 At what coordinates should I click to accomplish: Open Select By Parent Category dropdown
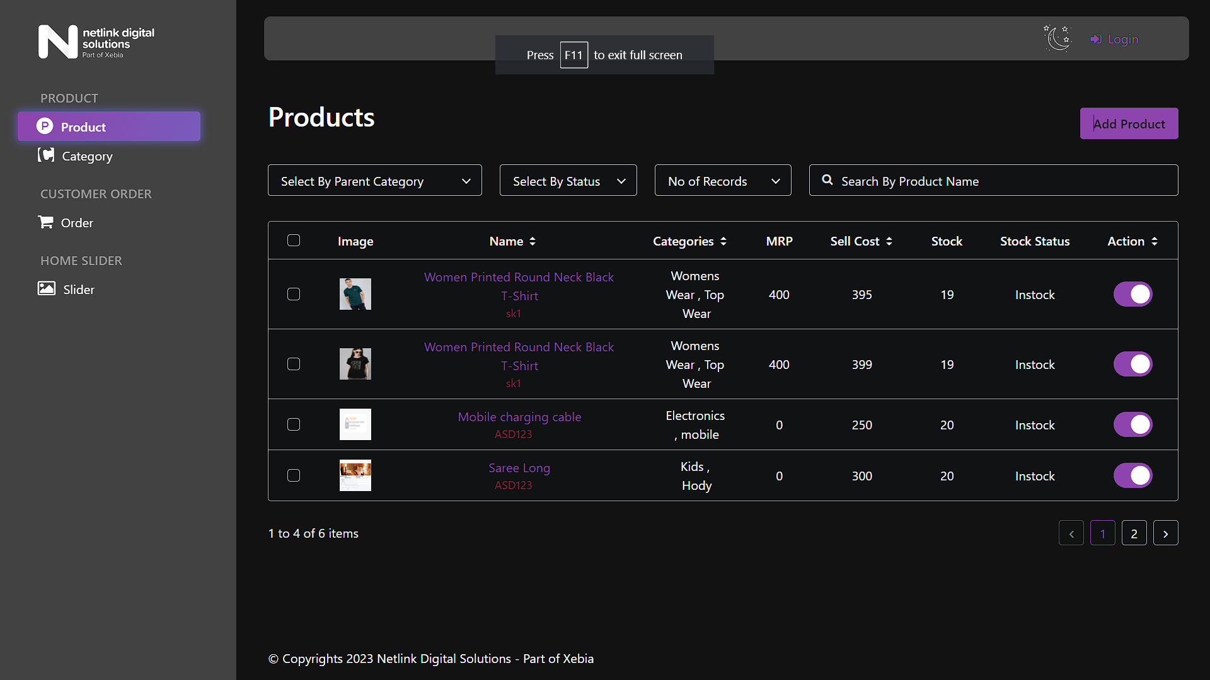(375, 180)
